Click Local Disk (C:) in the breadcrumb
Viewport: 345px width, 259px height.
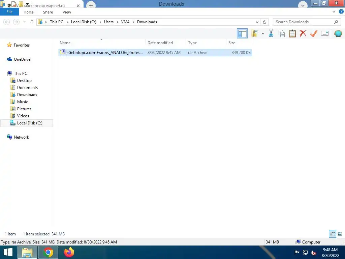tap(84, 22)
